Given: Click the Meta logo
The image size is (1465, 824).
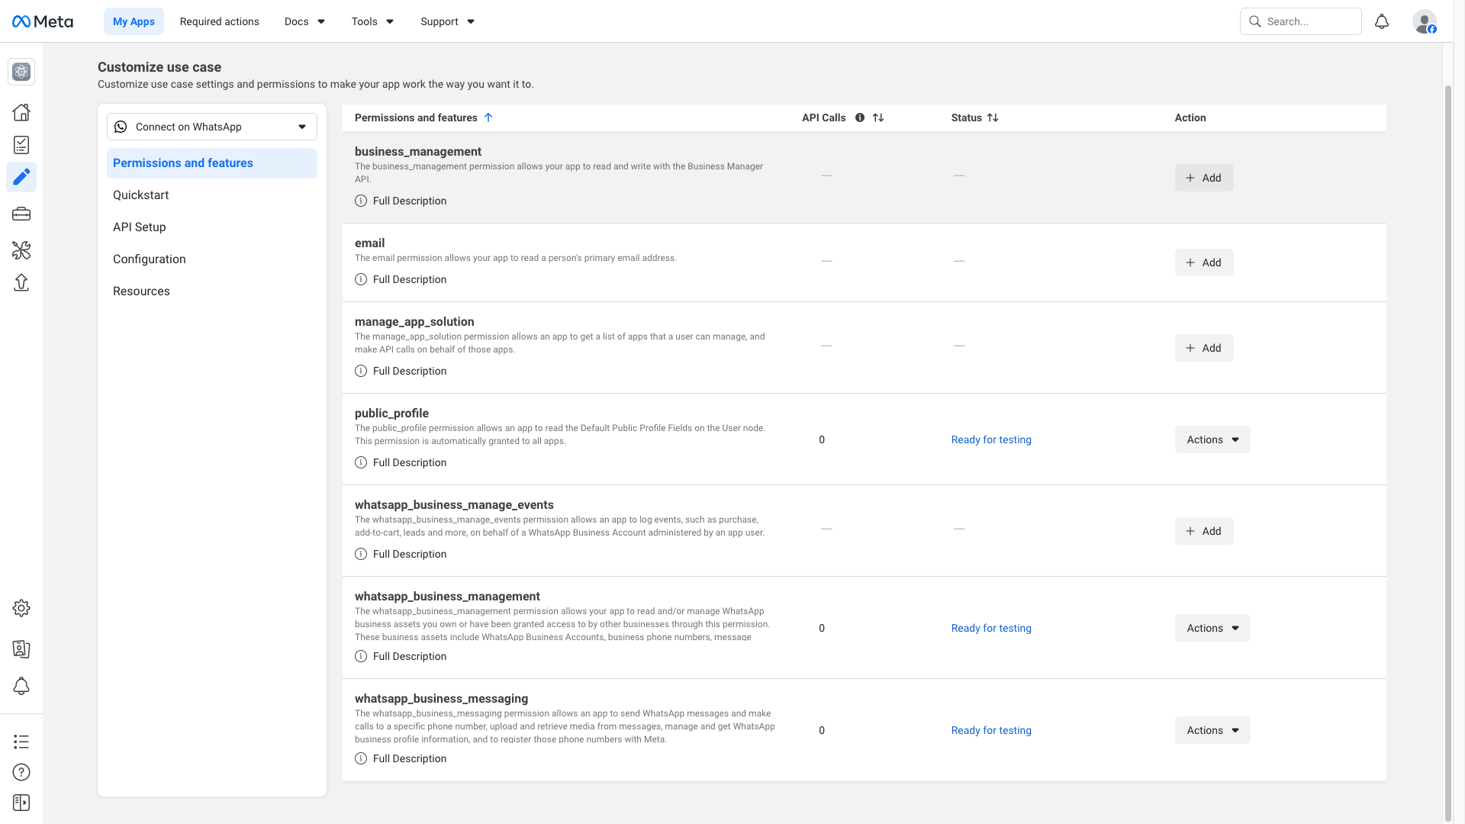Looking at the screenshot, I should pos(43,21).
